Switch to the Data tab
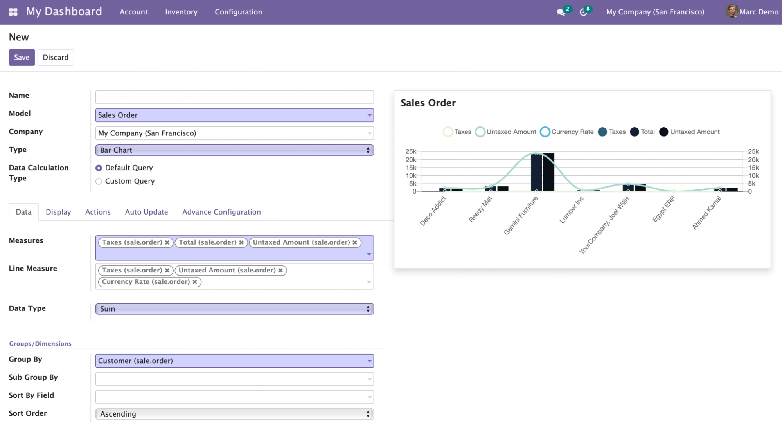Screen dimensions: 782x422 [23, 212]
